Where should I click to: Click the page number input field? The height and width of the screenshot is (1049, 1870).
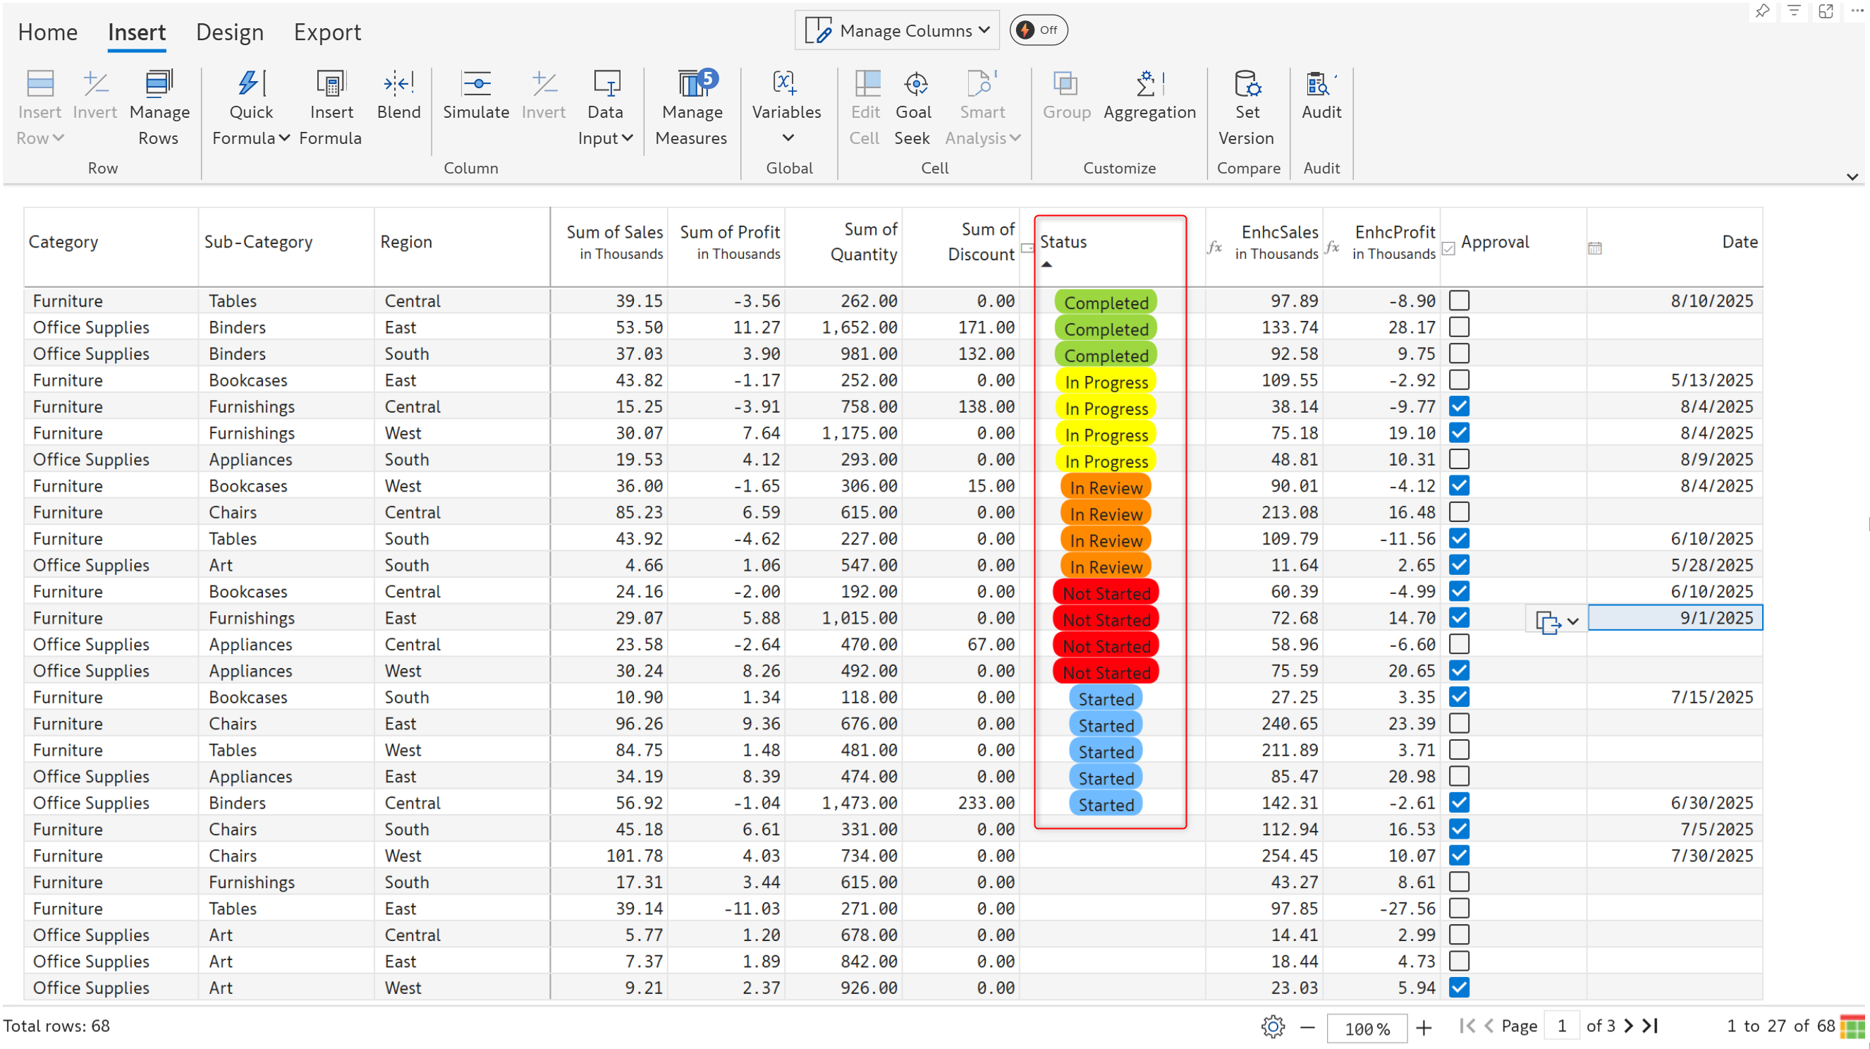1560,1026
